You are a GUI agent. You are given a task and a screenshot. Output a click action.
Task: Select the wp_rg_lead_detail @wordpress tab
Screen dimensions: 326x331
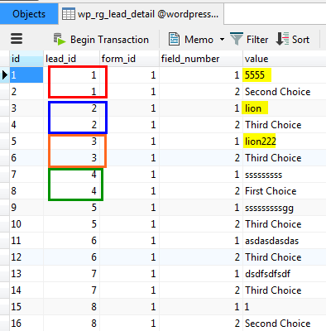click(x=141, y=14)
